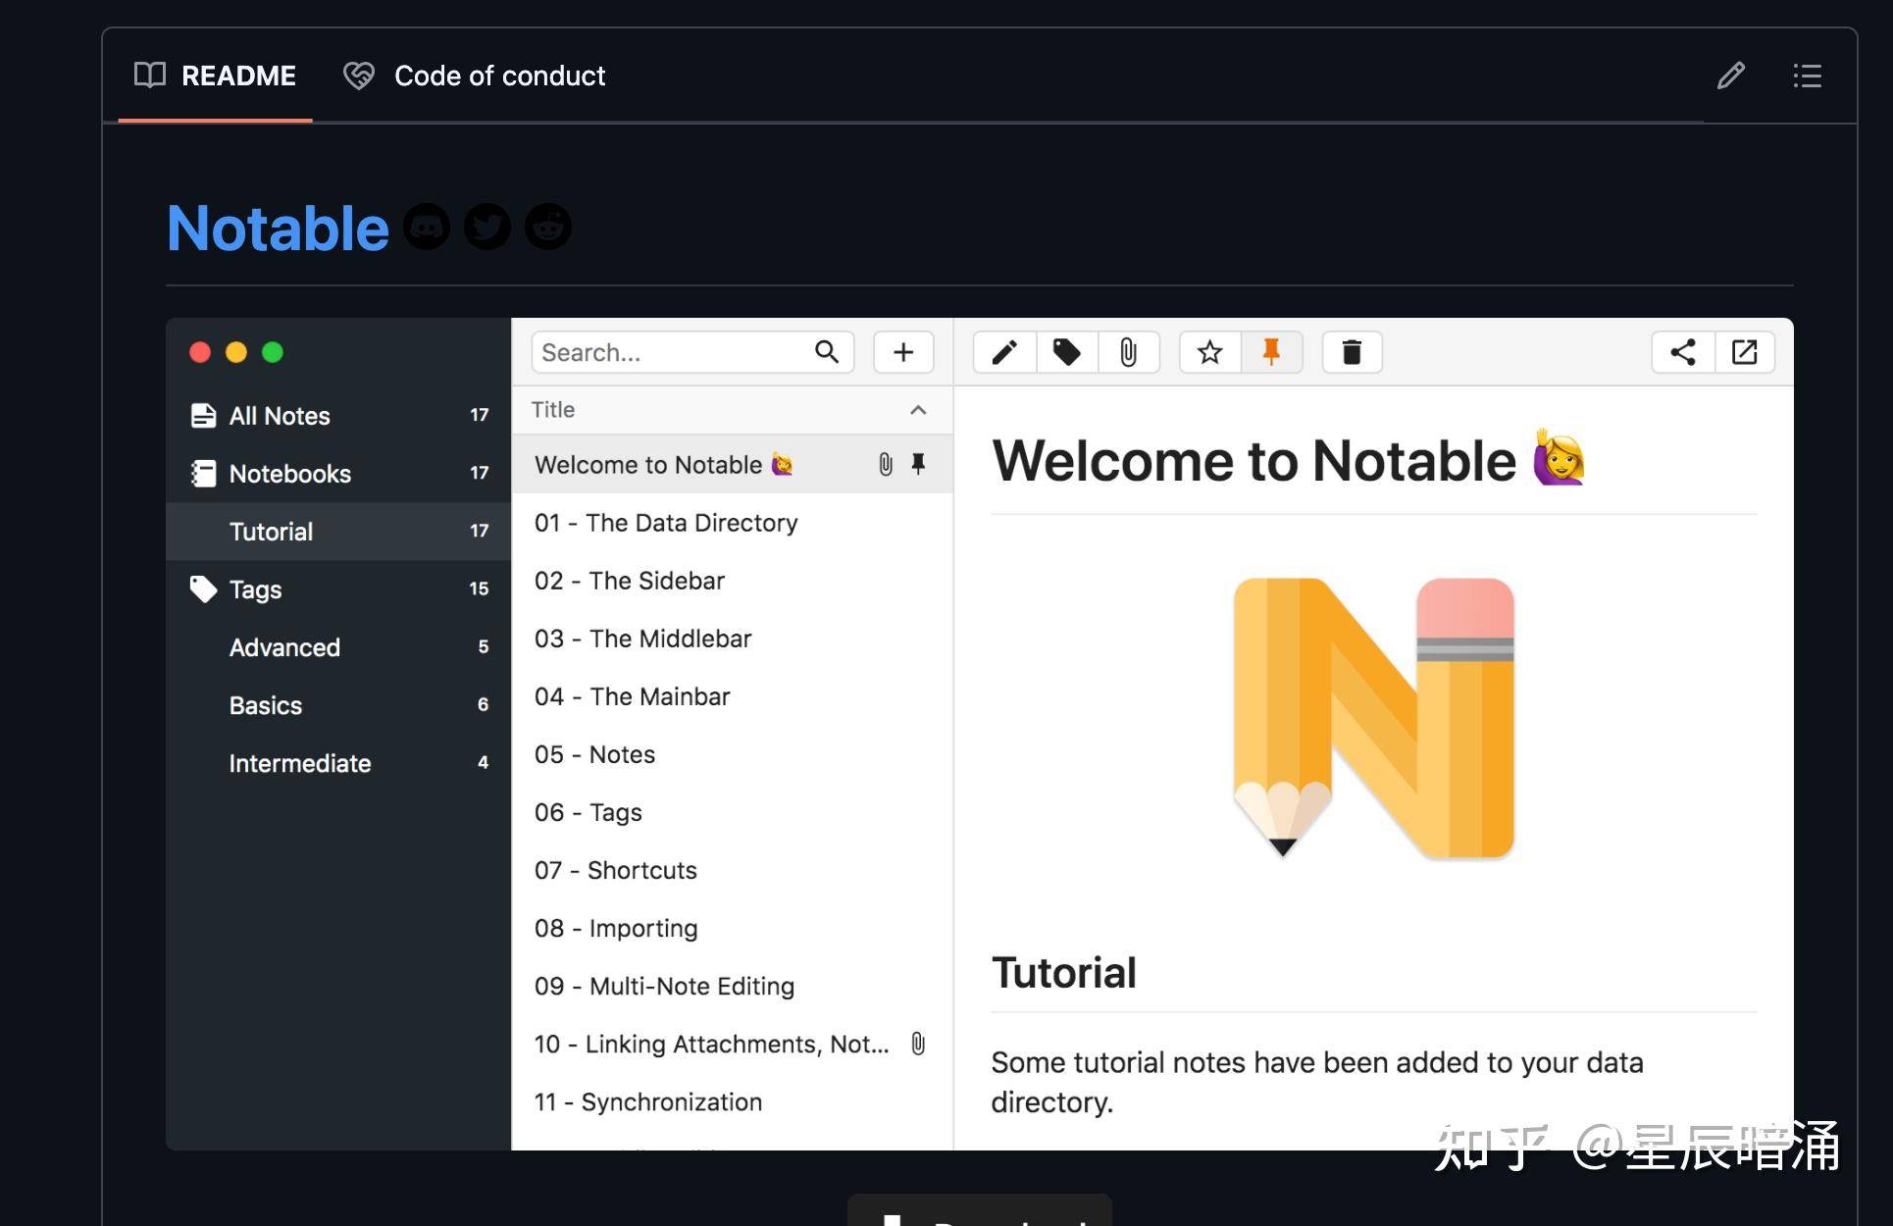Screen dimensions: 1893x1226
Task: Click paperclip on Linking Attachments row
Action: point(918,1044)
